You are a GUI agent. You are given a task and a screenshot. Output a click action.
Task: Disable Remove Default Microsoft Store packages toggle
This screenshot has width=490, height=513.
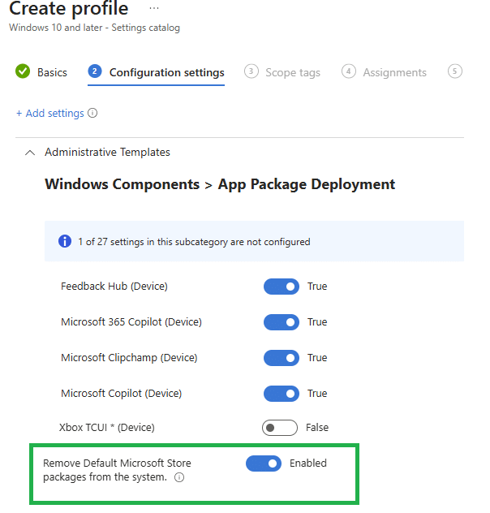coord(264,463)
